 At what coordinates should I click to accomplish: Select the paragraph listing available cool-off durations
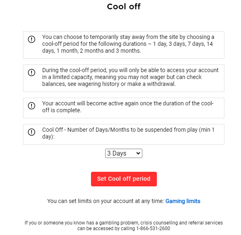coord(128,44)
